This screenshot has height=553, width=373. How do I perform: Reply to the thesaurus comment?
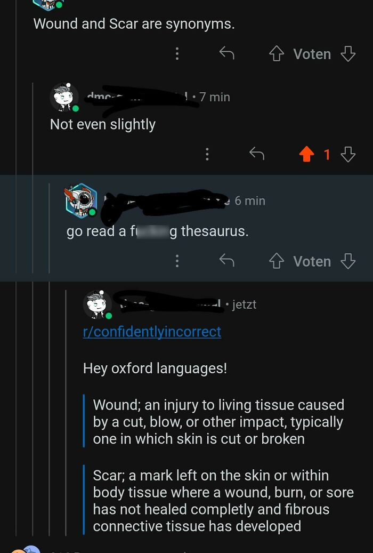[227, 261]
